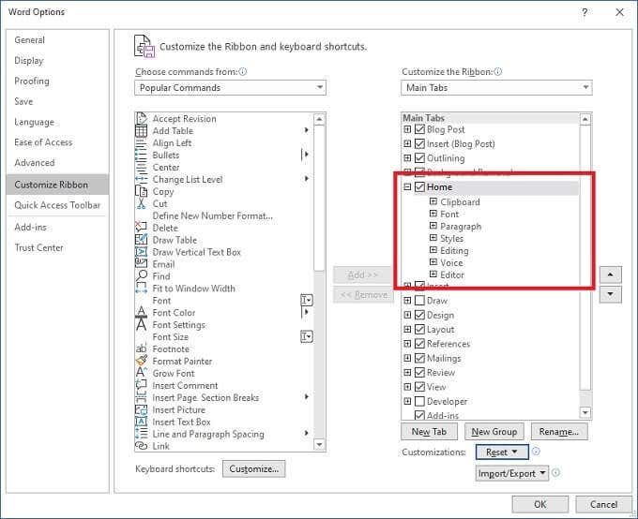The height and width of the screenshot is (519, 638).
Task: Click the Font Color icon
Action: [141, 313]
